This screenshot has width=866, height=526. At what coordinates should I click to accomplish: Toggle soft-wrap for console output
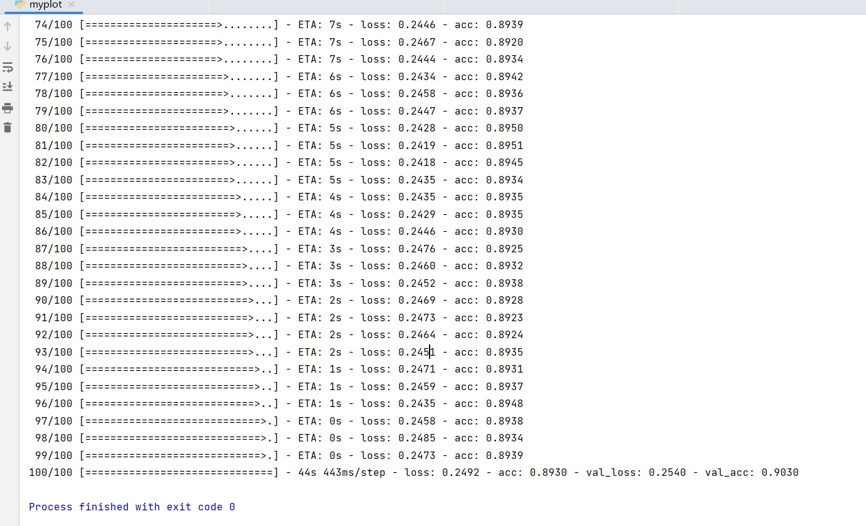click(x=8, y=67)
